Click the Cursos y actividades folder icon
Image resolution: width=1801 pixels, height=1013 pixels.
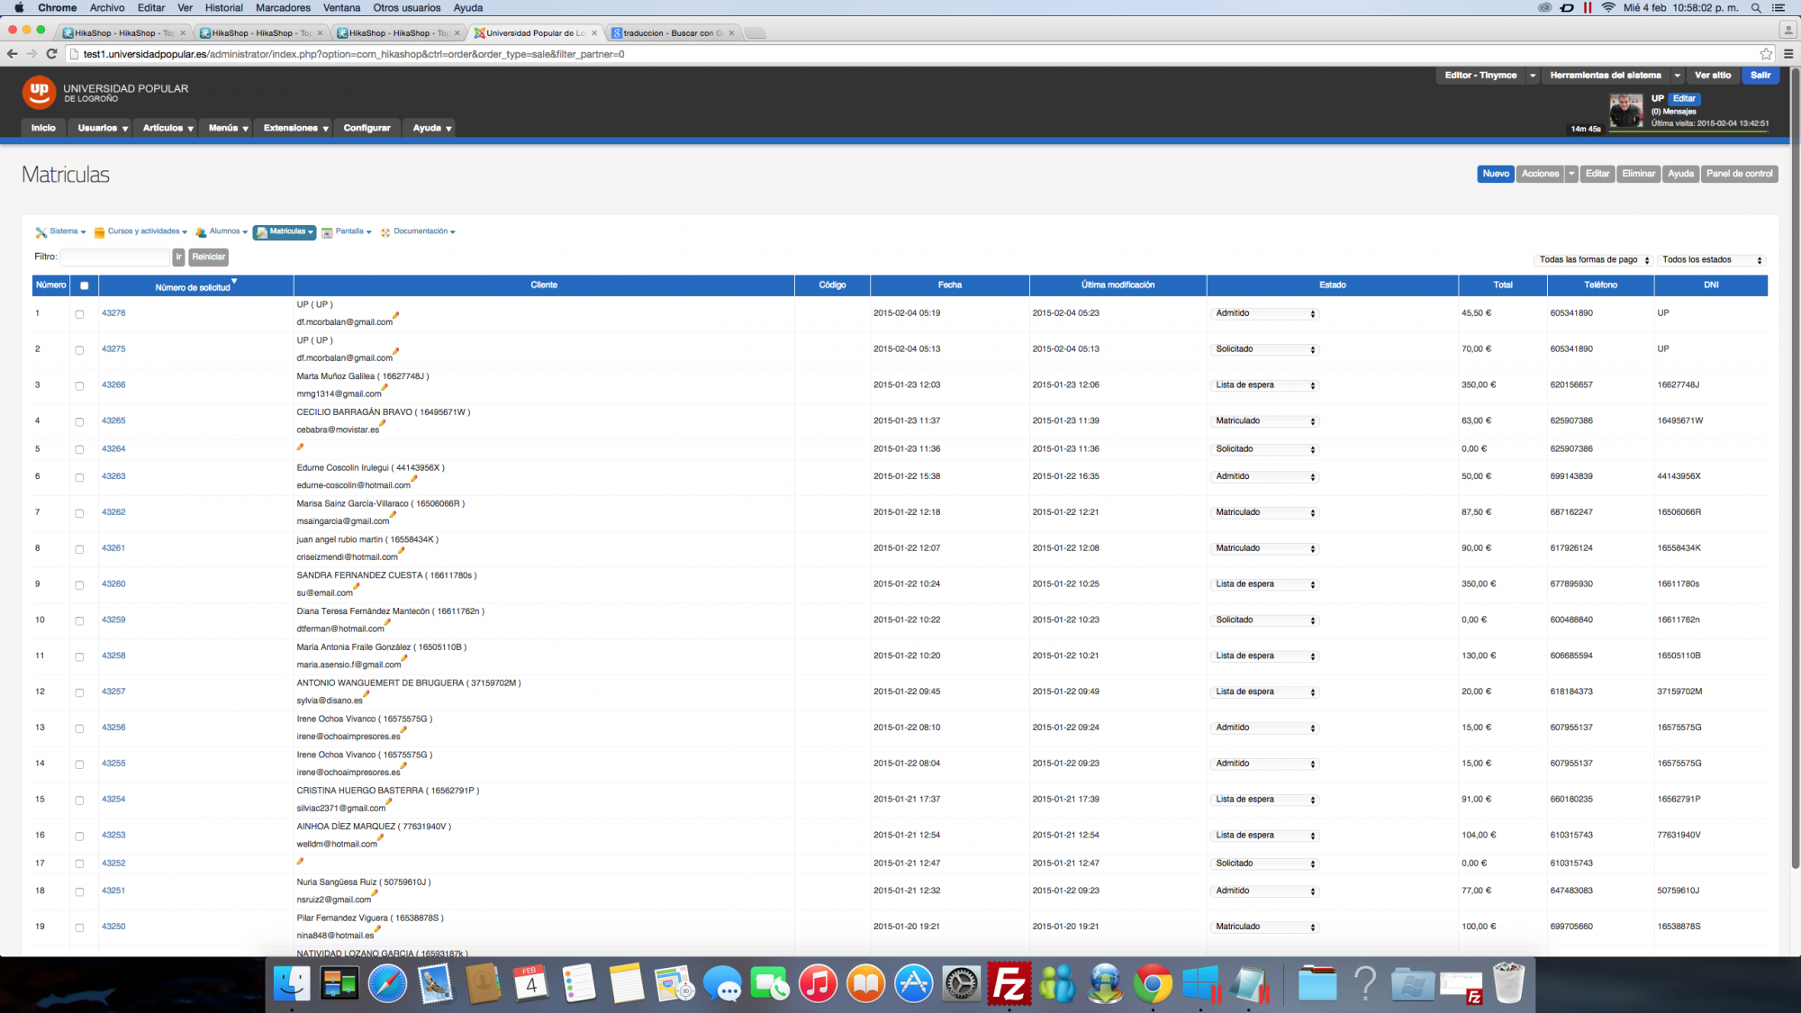tap(100, 232)
